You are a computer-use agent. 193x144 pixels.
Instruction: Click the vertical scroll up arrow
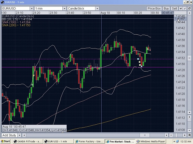(x=189, y=13)
